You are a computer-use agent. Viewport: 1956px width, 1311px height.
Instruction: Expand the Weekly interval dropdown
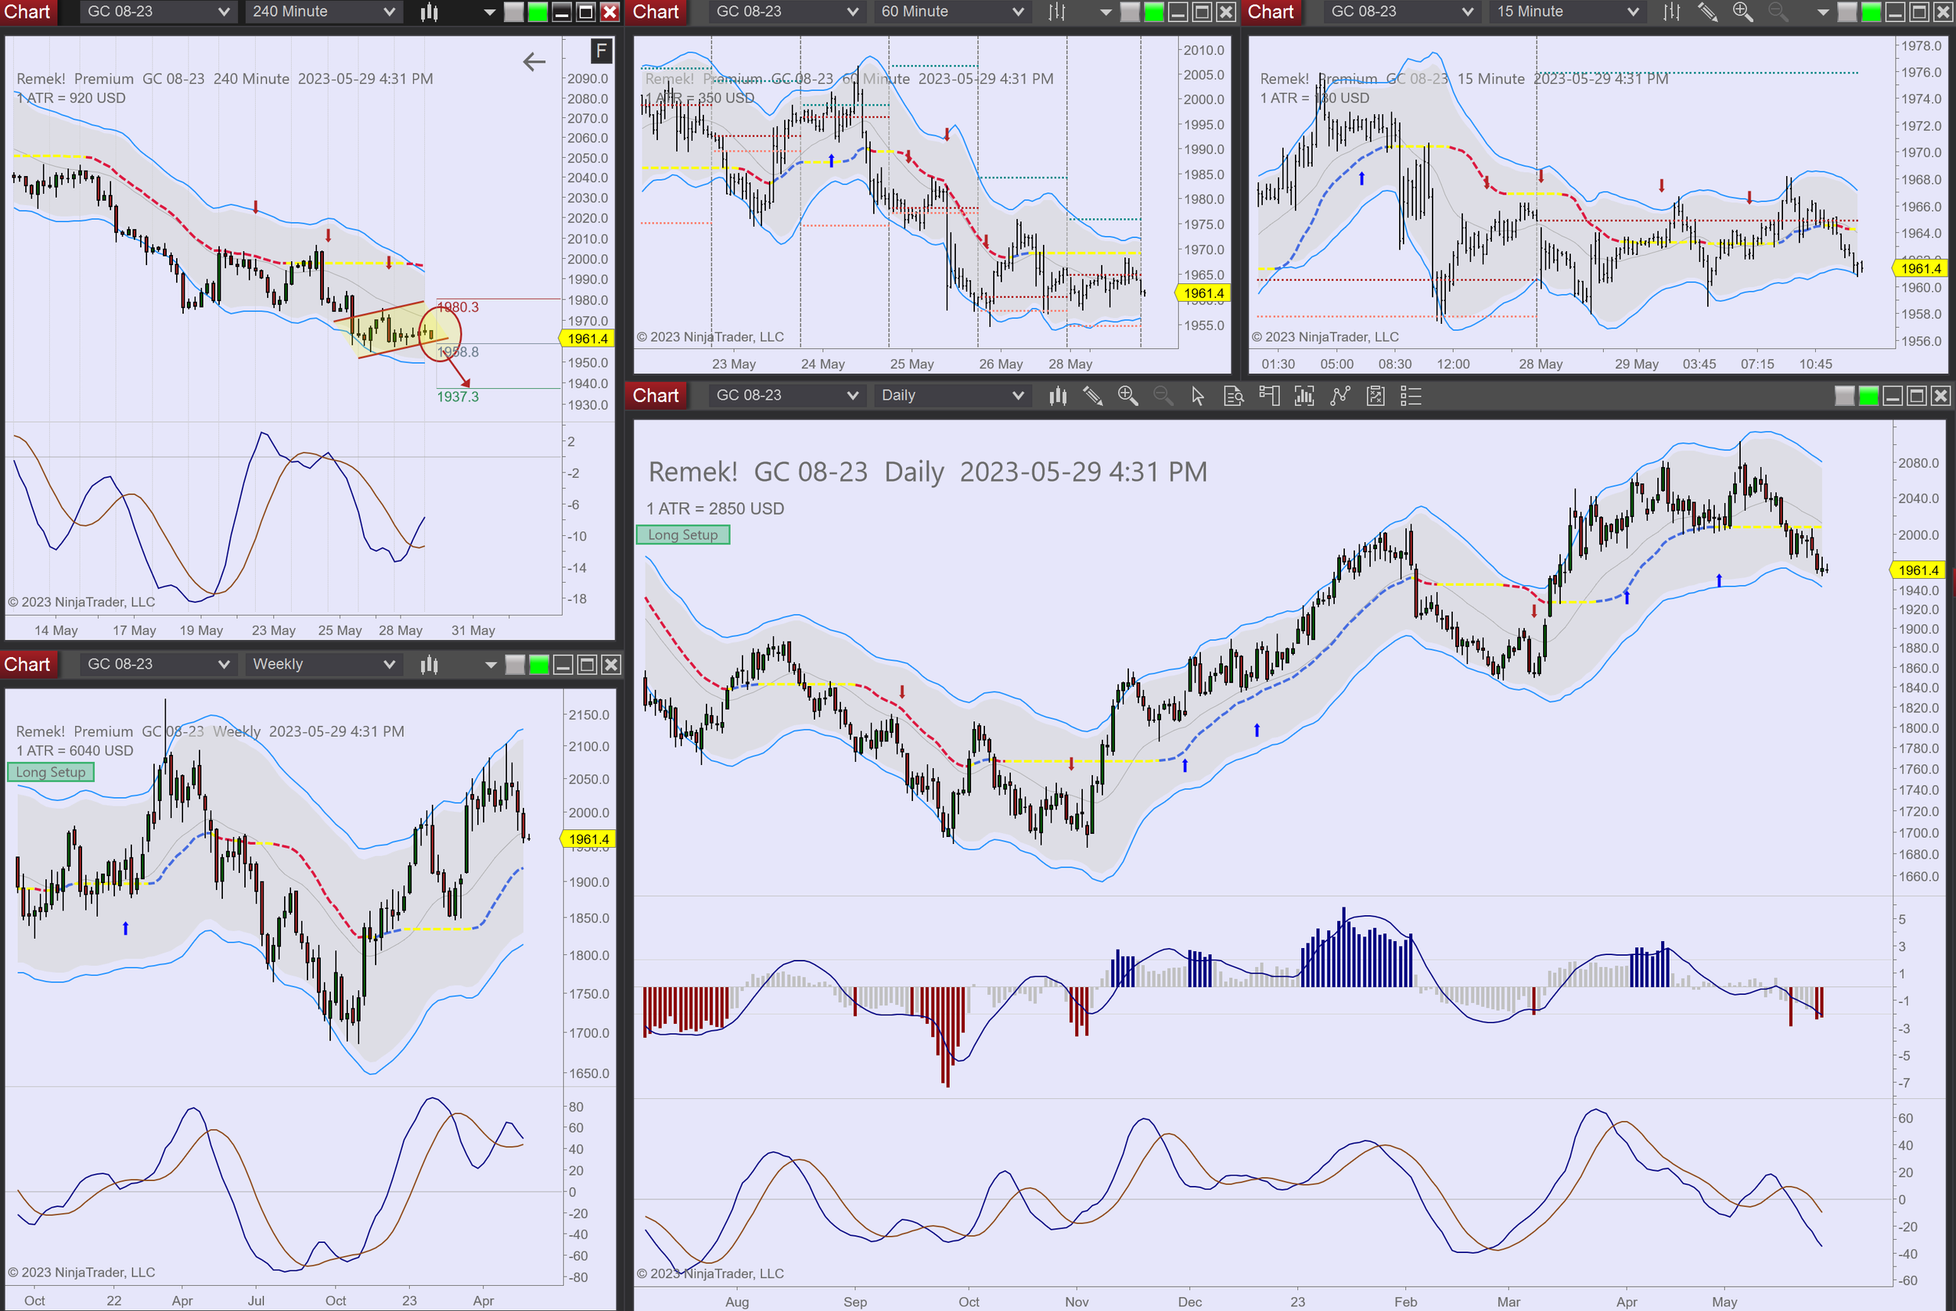[x=323, y=665]
